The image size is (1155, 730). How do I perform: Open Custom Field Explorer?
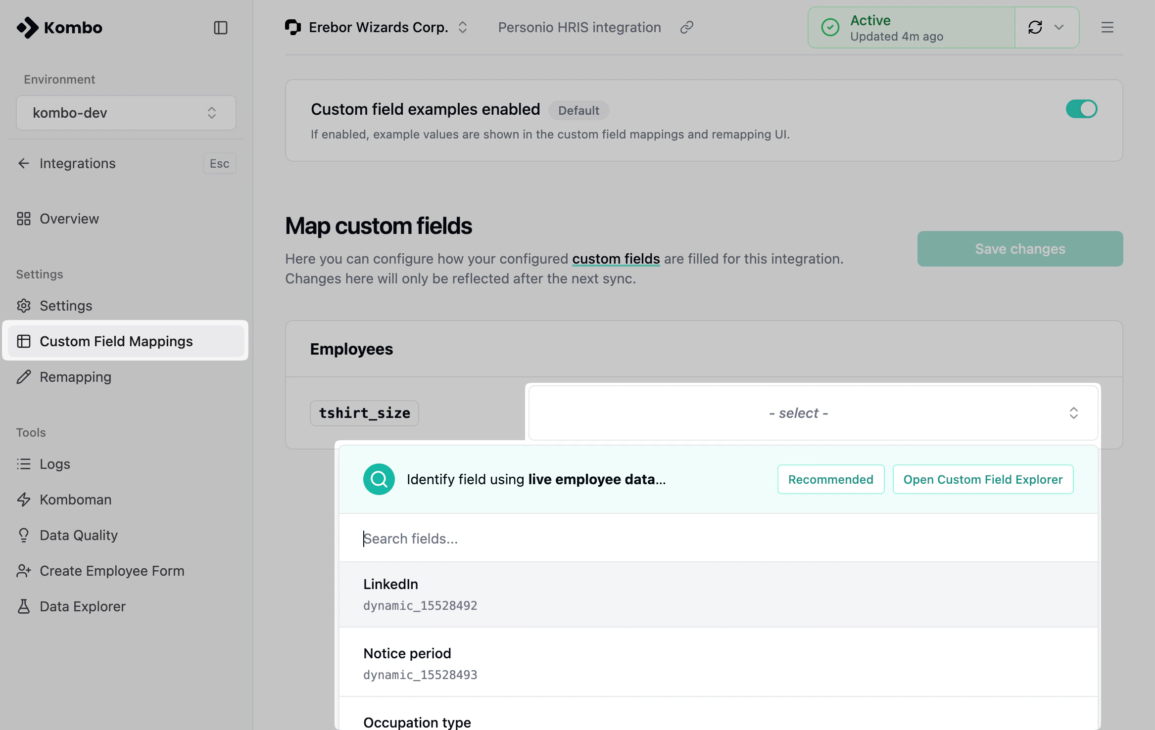tap(983, 479)
